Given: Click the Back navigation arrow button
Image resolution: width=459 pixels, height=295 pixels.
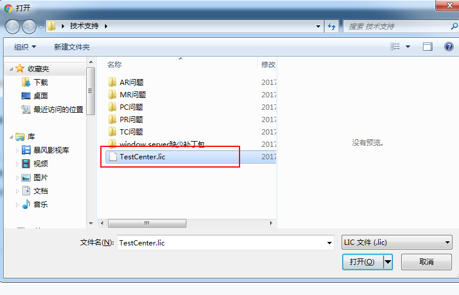Looking at the screenshot, I should [12, 27].
